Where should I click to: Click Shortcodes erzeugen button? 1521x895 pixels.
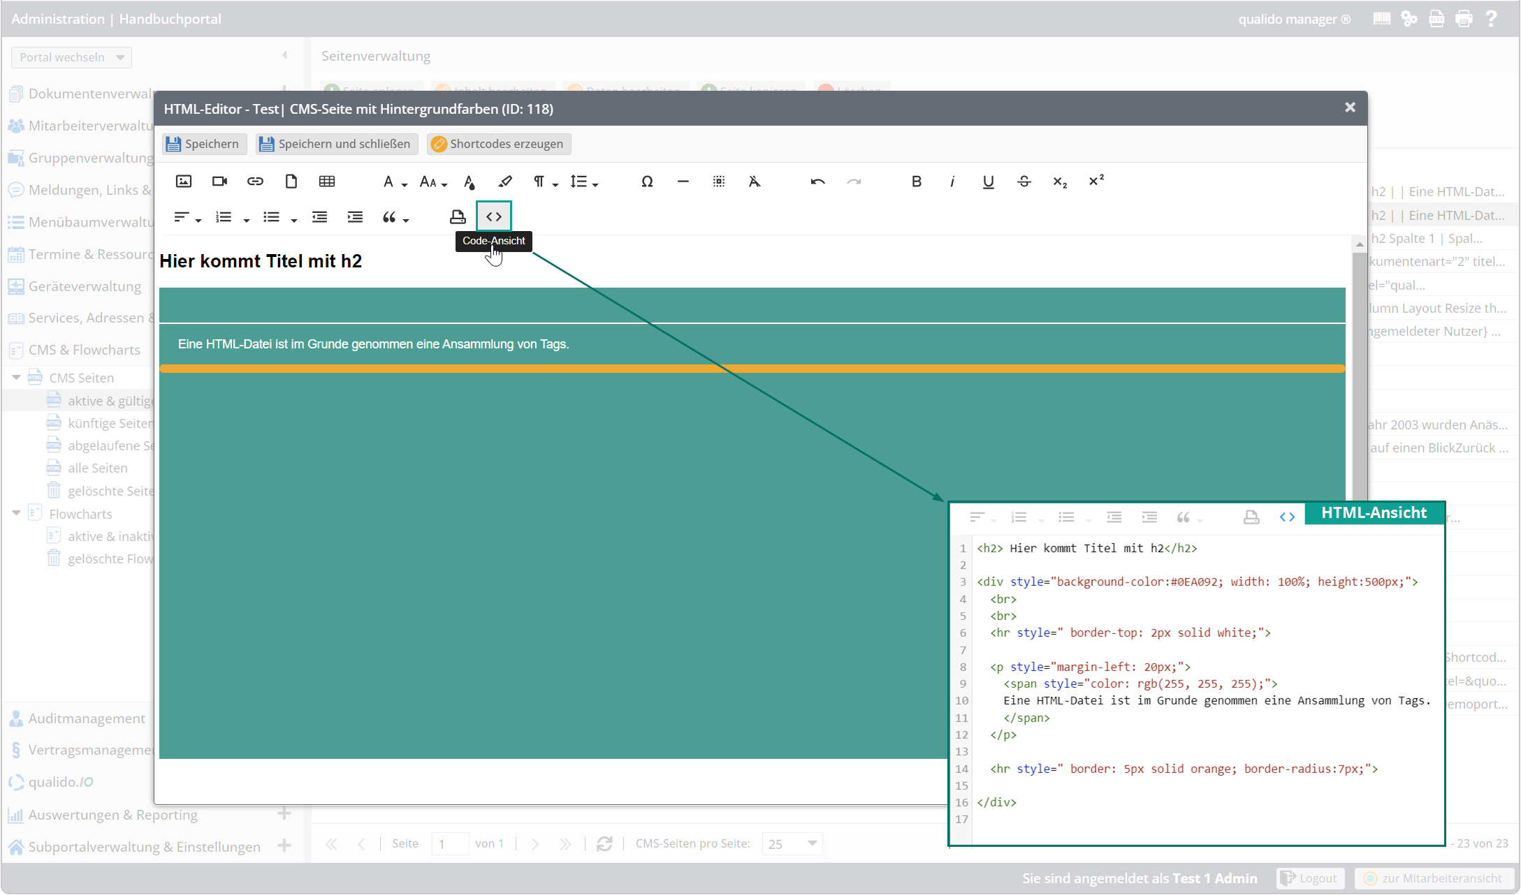(499, 144)
